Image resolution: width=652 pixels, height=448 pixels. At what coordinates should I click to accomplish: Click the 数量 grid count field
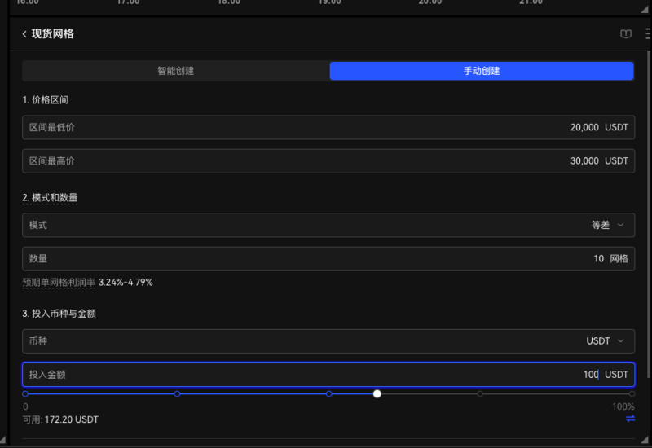(x=328, y=258)
